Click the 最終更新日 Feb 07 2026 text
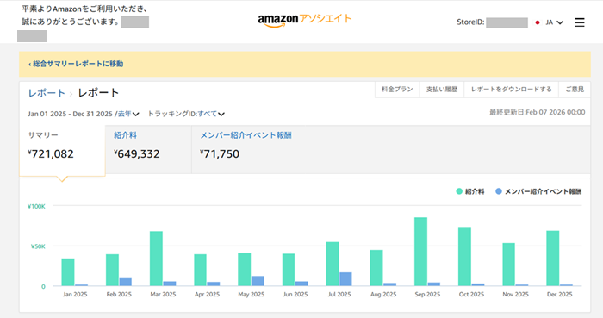603x318 pixels. 538,112
